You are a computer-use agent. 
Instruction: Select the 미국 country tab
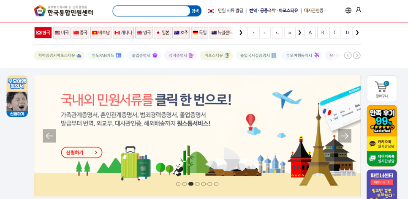click(x=62, y=33)
